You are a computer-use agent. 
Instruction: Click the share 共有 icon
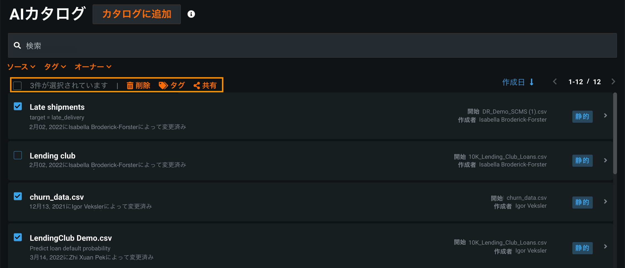coord(197,86)
